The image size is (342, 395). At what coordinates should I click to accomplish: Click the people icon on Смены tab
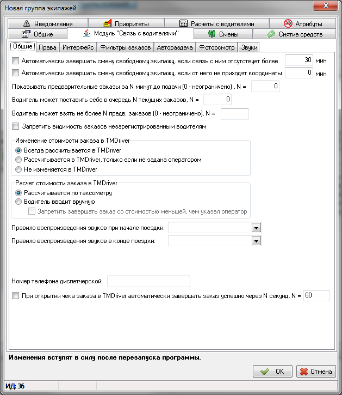click(212, 34)
